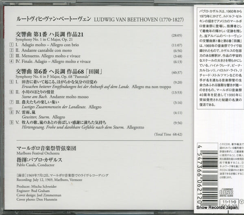Click 'Recording: July 12, 1969, Marlboro, Vermont'
Screen dimensions: 244x215
(49, 180)
